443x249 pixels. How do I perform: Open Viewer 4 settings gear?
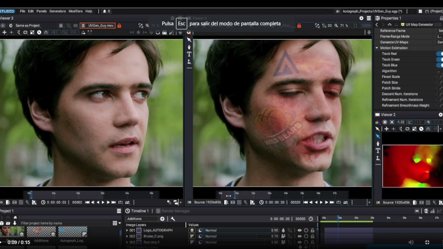pos(361,18)
